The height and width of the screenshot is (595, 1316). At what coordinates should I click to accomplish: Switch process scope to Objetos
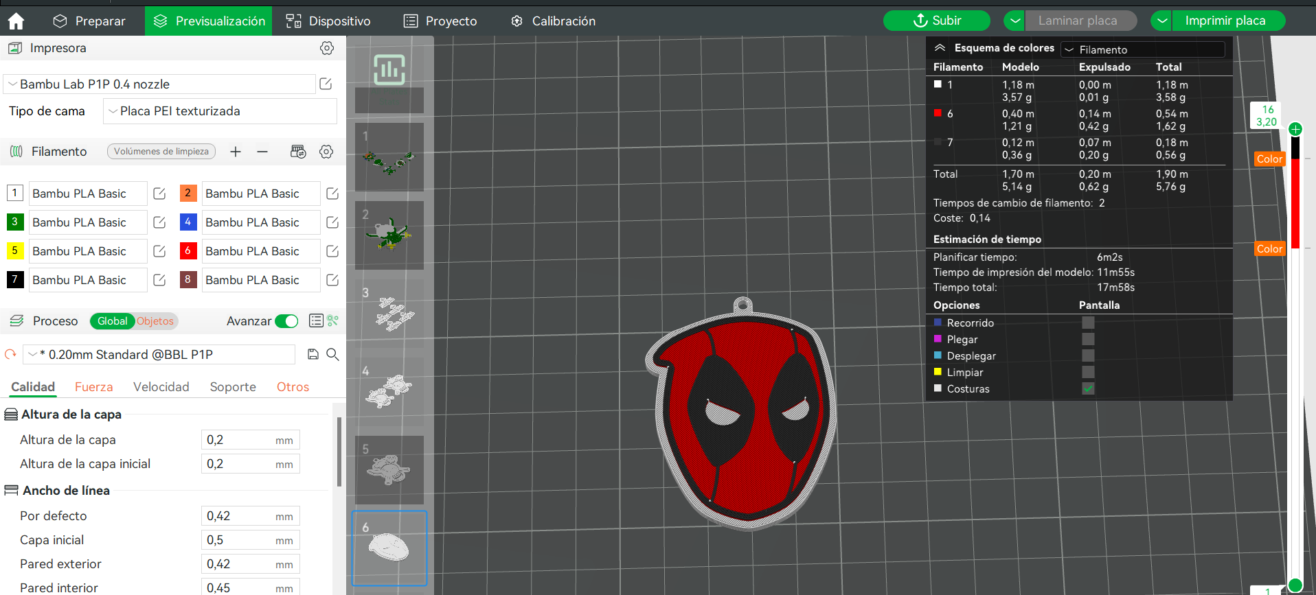click(155, 321)
